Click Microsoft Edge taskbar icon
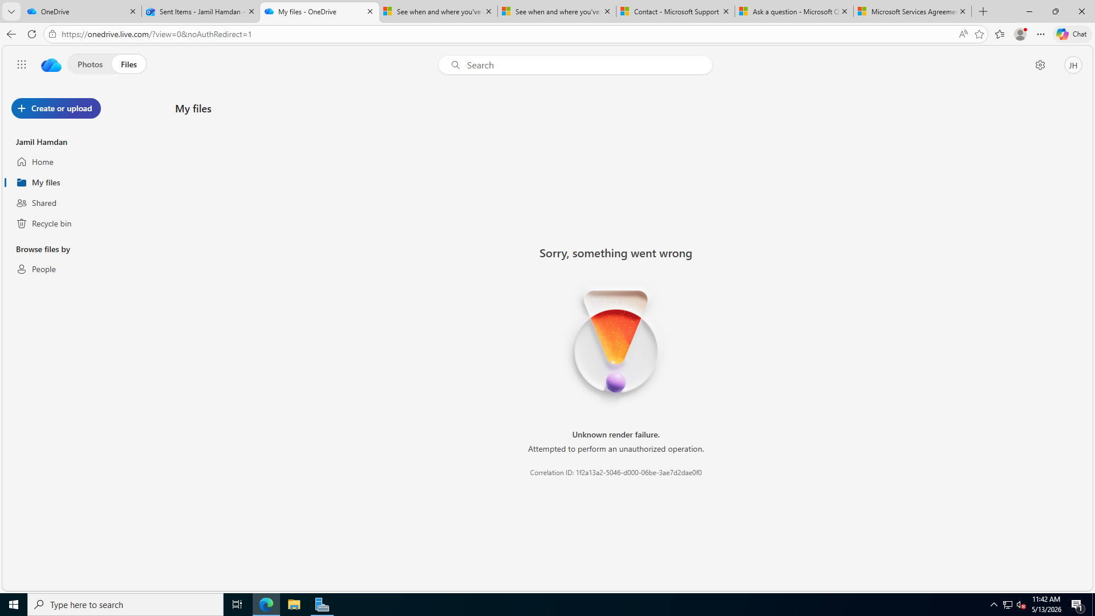 point(266,605)
